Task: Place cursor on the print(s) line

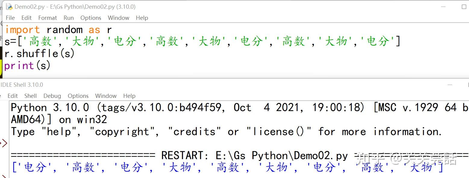Action: pos(27,65)
